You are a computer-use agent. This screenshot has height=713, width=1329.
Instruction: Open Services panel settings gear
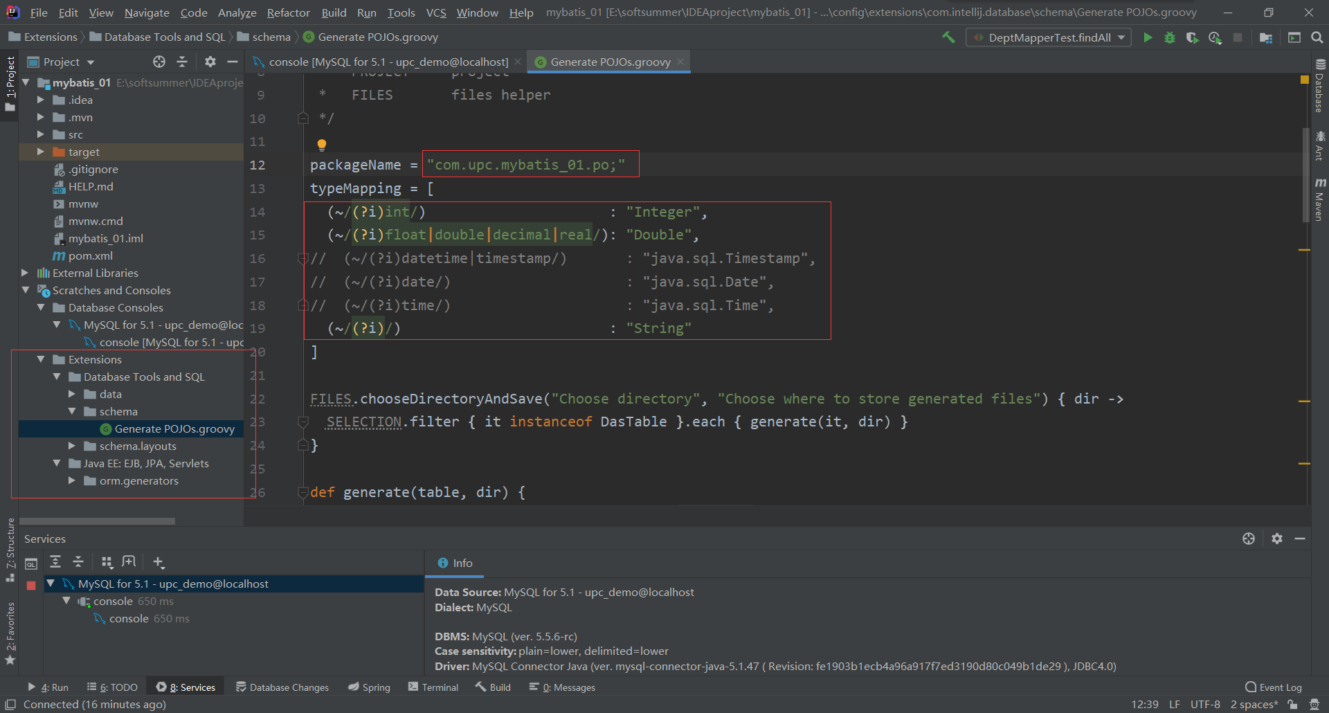(x=1277, y=539)
